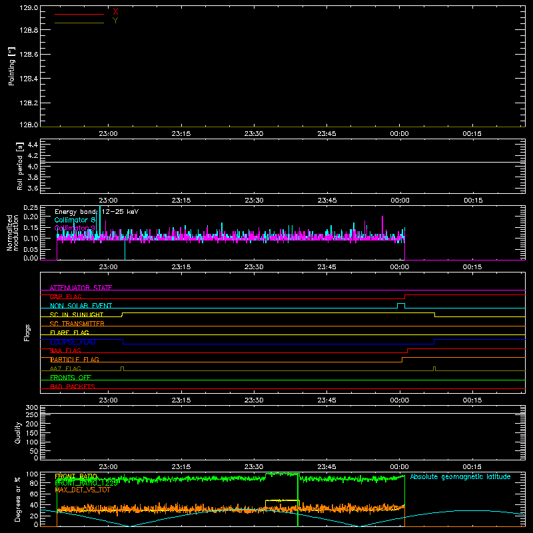Click the 'Quality' axis title
The height and width of the screenshot is (533, 533).
pos(18,432)
